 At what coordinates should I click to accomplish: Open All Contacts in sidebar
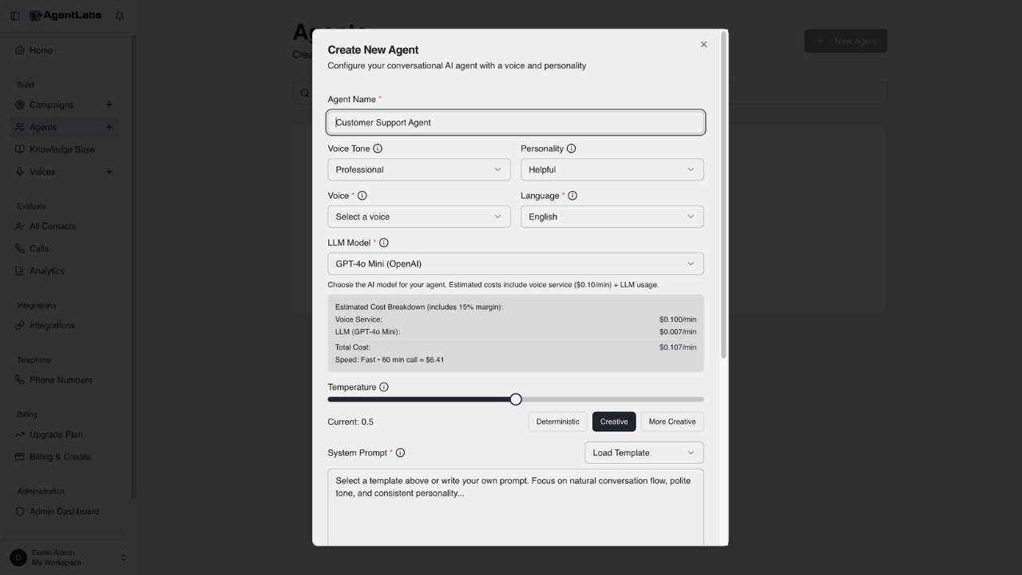(65, 226)
